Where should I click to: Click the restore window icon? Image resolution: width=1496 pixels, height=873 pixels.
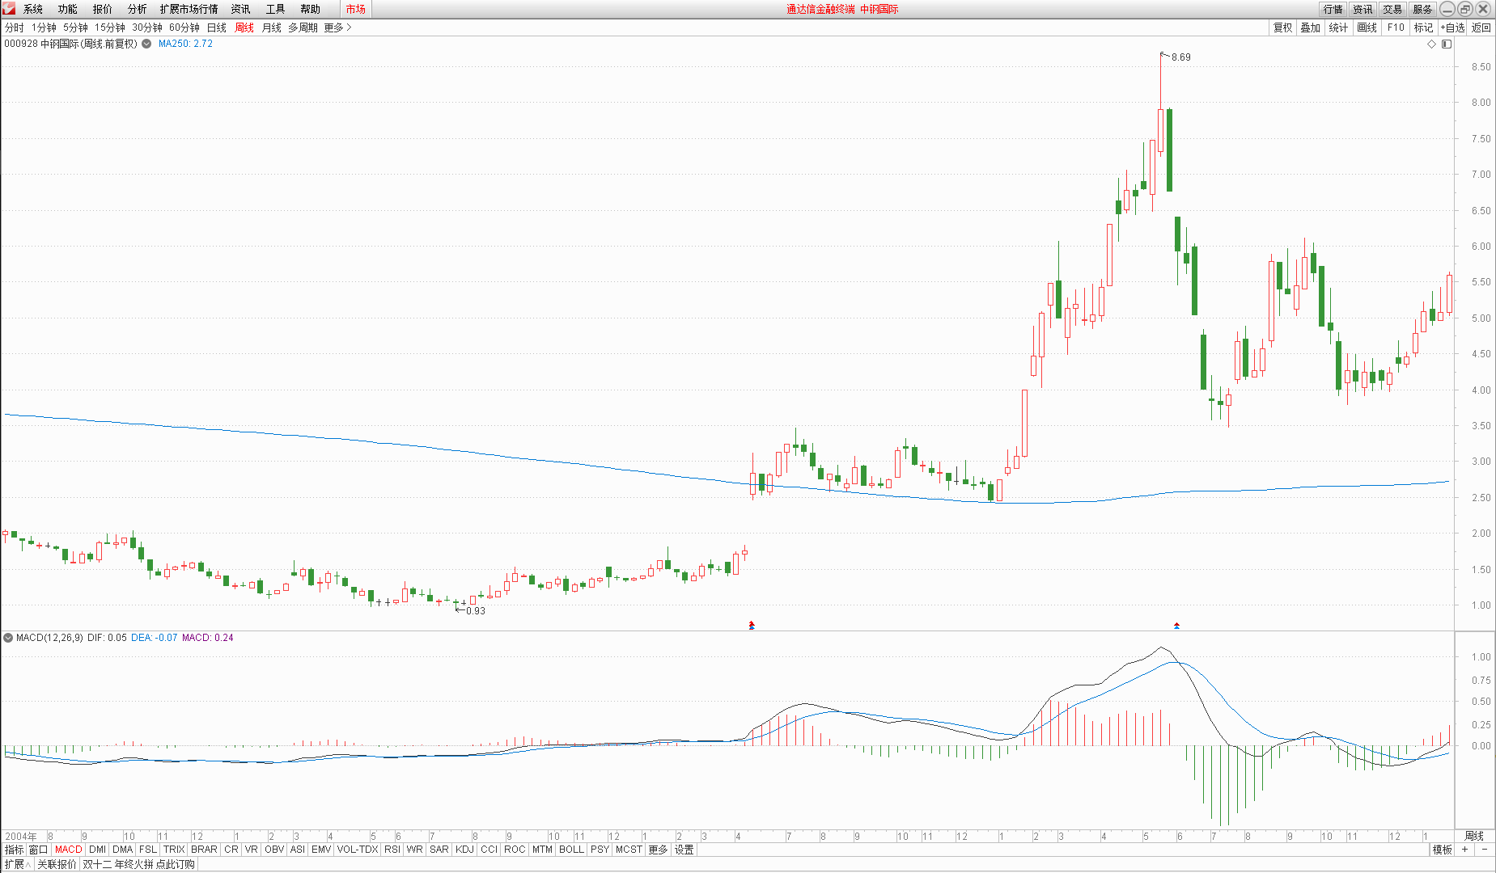[x=1465, y=9]
